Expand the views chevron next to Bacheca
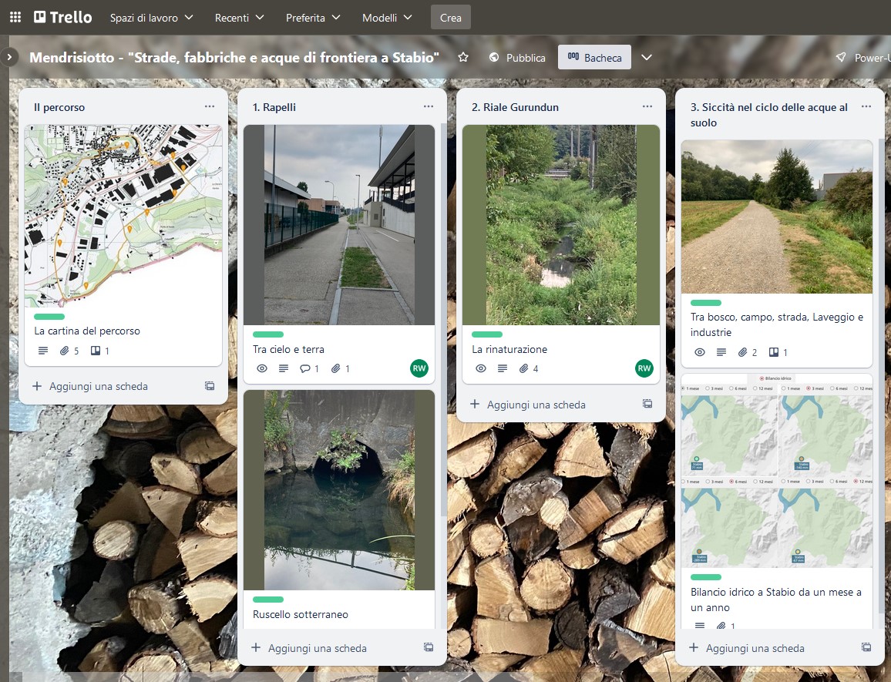 (647, 58)
